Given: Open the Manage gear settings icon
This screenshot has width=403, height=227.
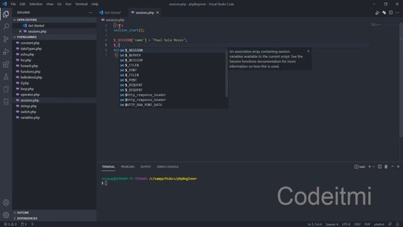Looking at the screenshot, I should click(6, 215).
